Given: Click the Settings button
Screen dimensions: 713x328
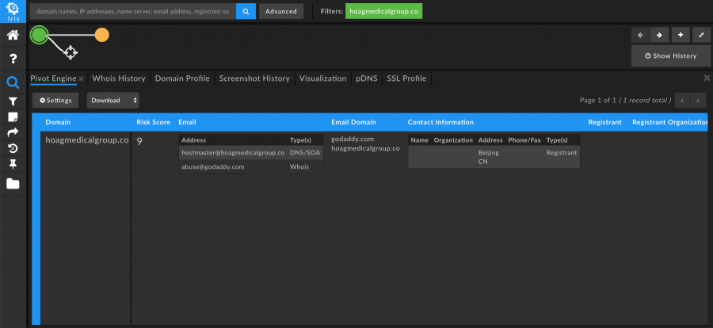Looking at the screenshot, I should point(55,100).
